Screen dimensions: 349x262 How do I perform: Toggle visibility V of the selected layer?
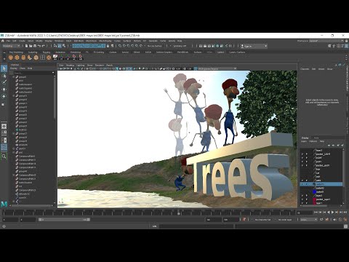click(x=302, y=184)
